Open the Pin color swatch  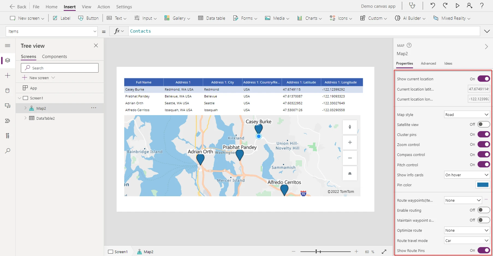point(482,185)
